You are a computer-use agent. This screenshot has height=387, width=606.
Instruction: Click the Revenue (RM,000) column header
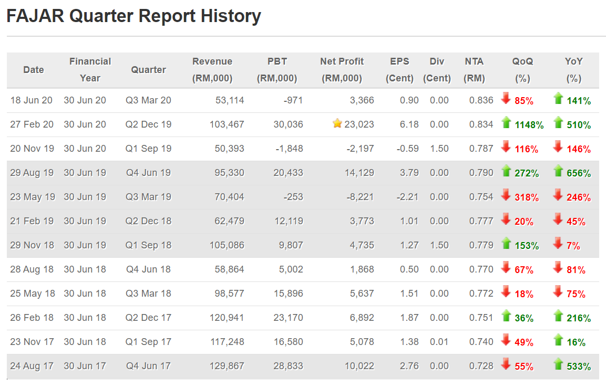[x=212, y=70]
